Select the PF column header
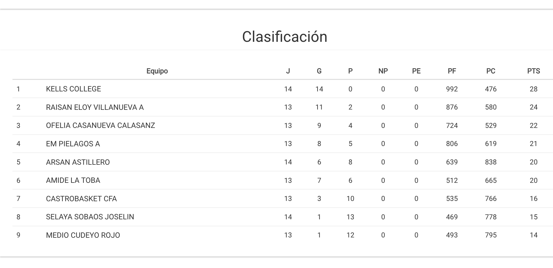Screen dimensions: 553x268 tap(452, 71)
